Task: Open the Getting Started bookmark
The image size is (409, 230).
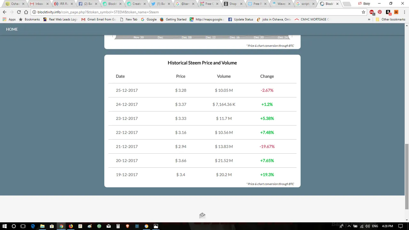Action: click(x=173, y=19)
